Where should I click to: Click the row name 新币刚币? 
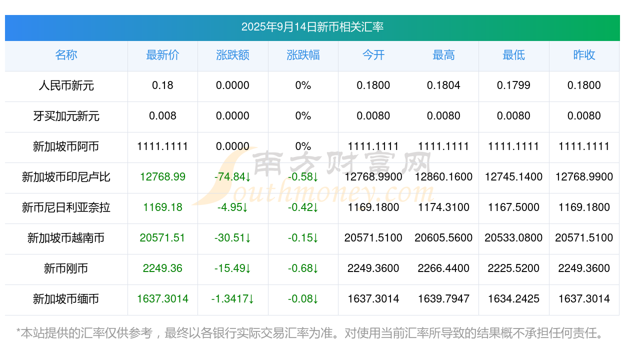pyautogui.click(x=66, y=268)
